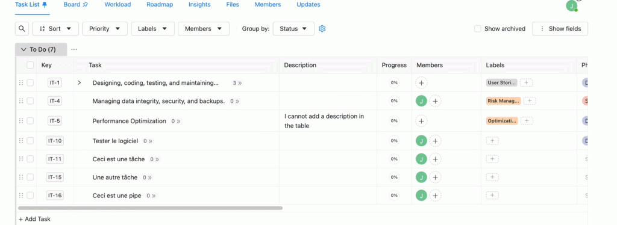Grab drag handle of IT-4 row

21,101
